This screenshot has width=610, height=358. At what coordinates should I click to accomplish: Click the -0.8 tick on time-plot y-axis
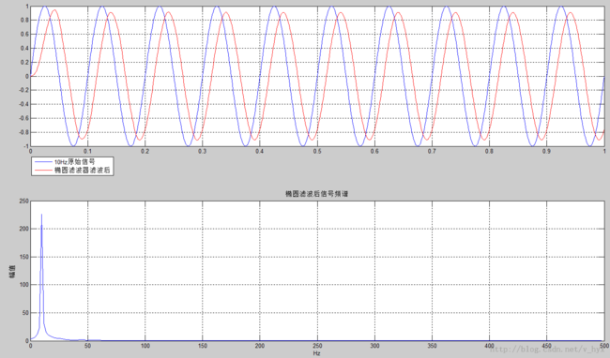(x=23, y=132)
